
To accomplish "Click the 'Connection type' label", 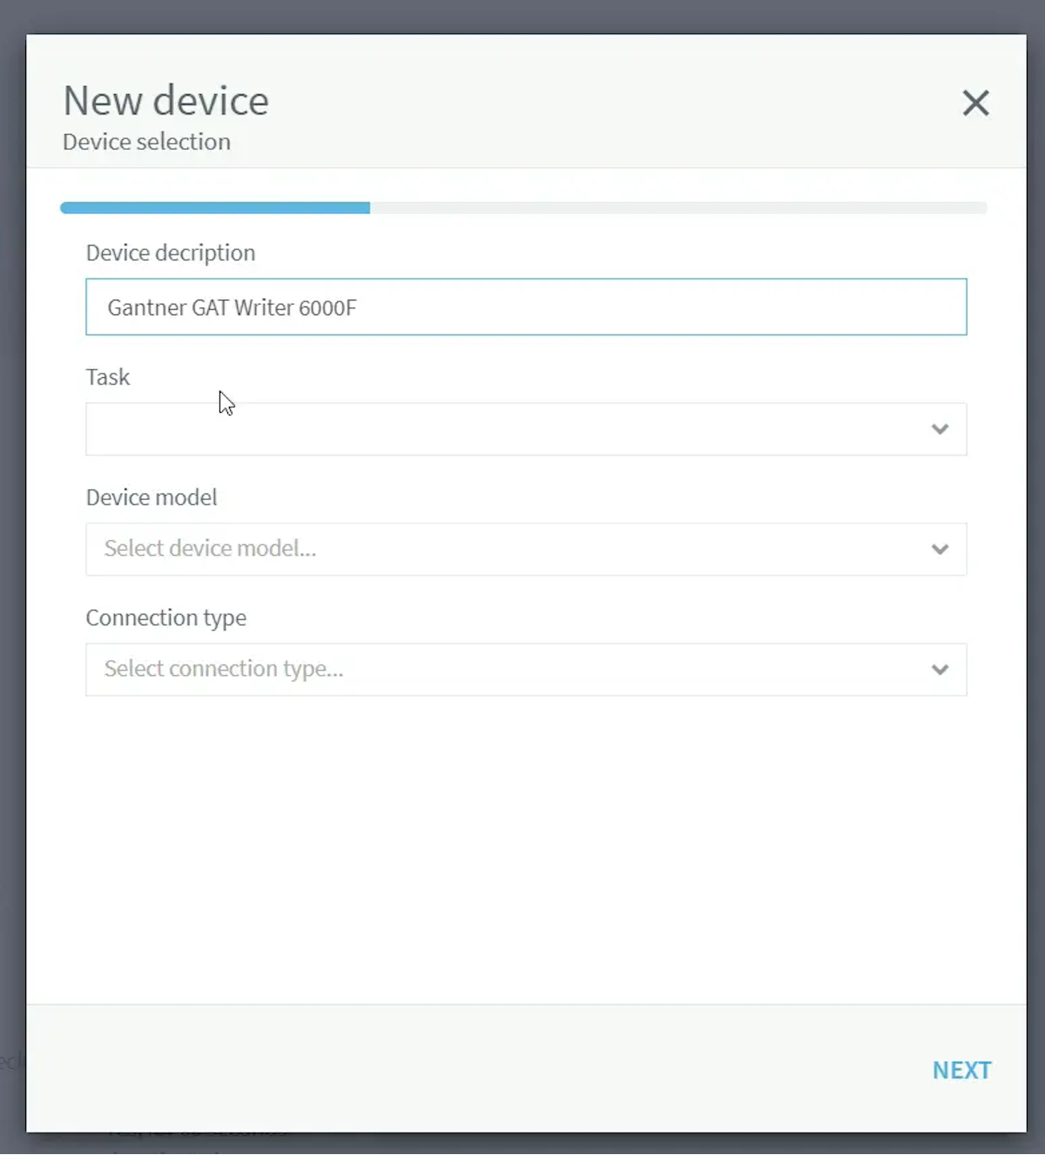I will pos(165,618).
